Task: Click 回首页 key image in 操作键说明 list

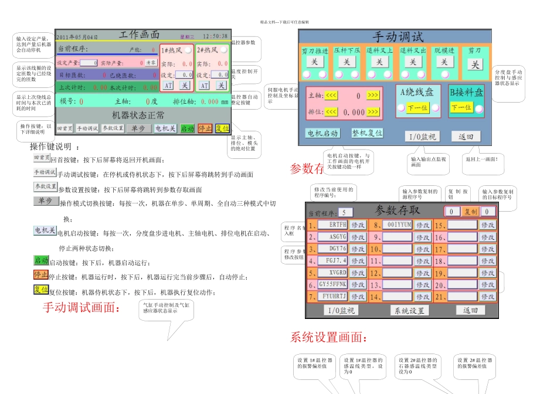Action: tap(42, 158)
